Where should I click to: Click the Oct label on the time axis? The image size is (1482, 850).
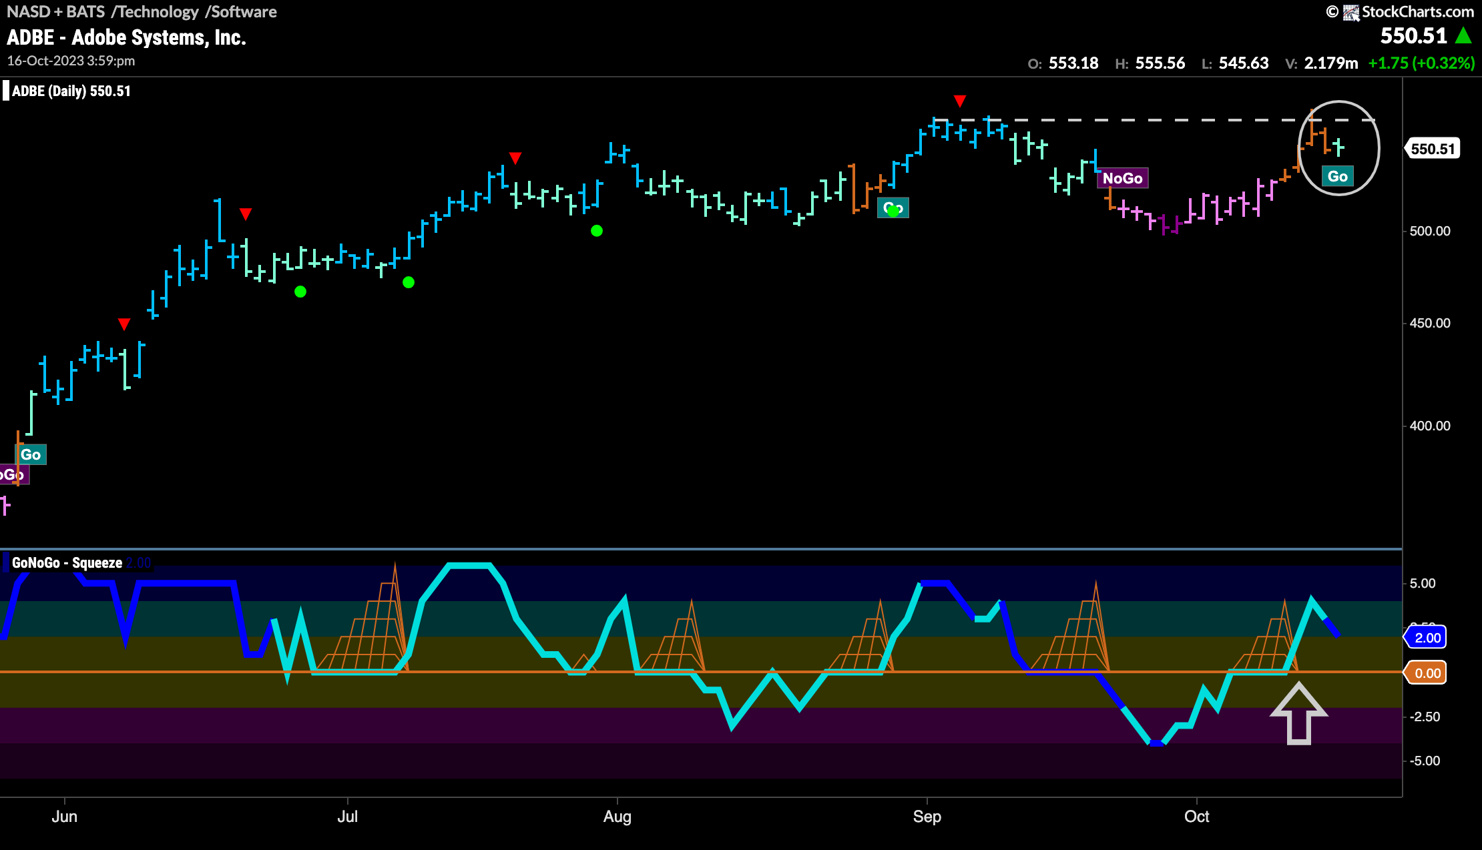click(1196, 817)
